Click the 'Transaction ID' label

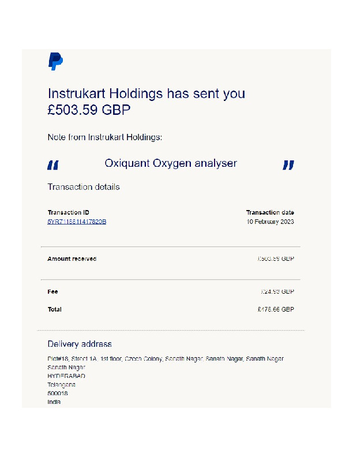[x=68, y=212]
